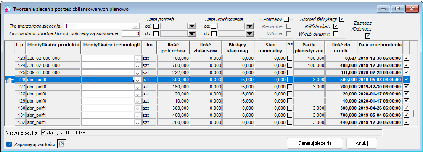
Task: Toggle the P? checkbox in row 128
Action: click(x=290, y=94)
